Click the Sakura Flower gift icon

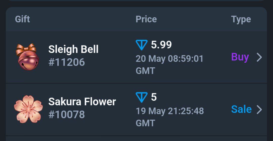(x=28, y=109)
